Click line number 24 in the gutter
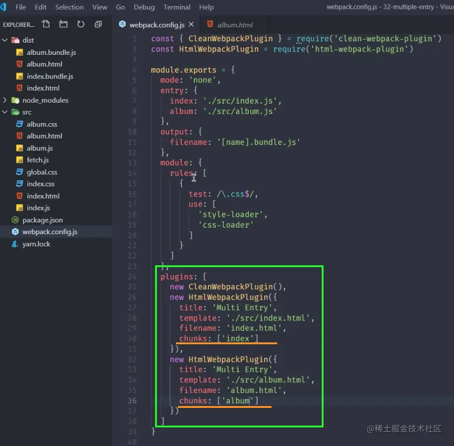 [132, 277]
